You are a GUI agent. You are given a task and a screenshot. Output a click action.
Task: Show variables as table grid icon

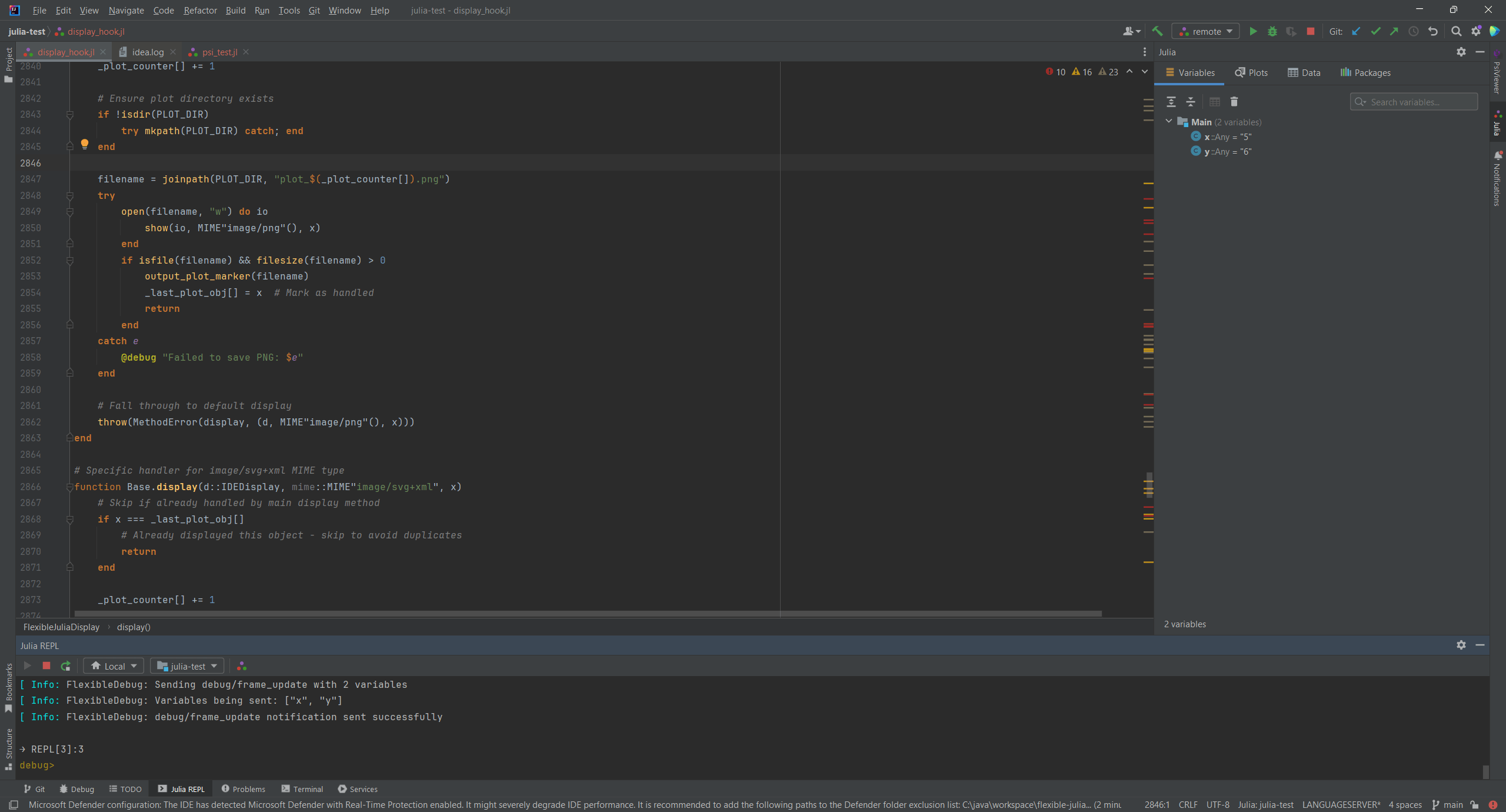[1214, 101]
